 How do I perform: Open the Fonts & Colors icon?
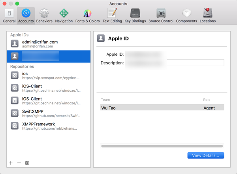(87, 13)
